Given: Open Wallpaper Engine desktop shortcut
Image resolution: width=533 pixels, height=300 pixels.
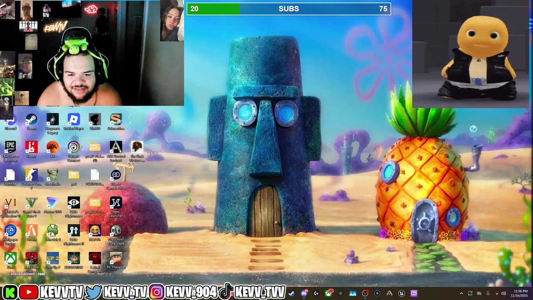Looking at the screenshot, I should coord(10,235).
